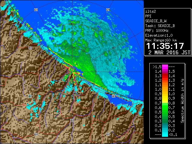Pick the teal band in the color scale
The width and height of the screenshot is (192, 144).
(165, 125)
